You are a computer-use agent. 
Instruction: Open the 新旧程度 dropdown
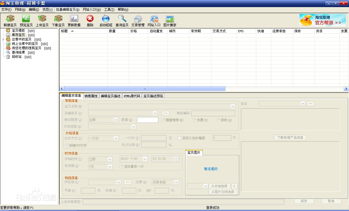point(116,120)
